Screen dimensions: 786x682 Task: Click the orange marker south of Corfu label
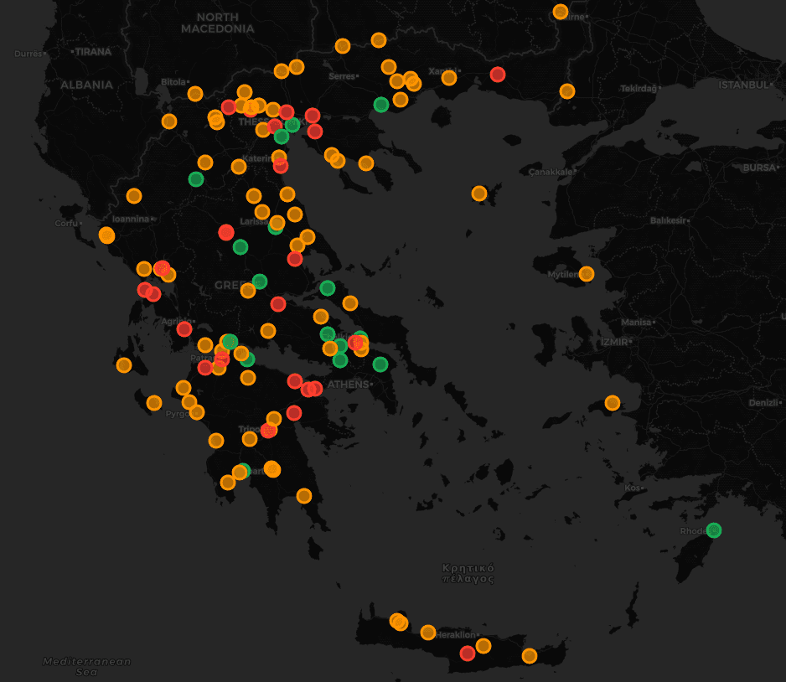pos(106,235)
